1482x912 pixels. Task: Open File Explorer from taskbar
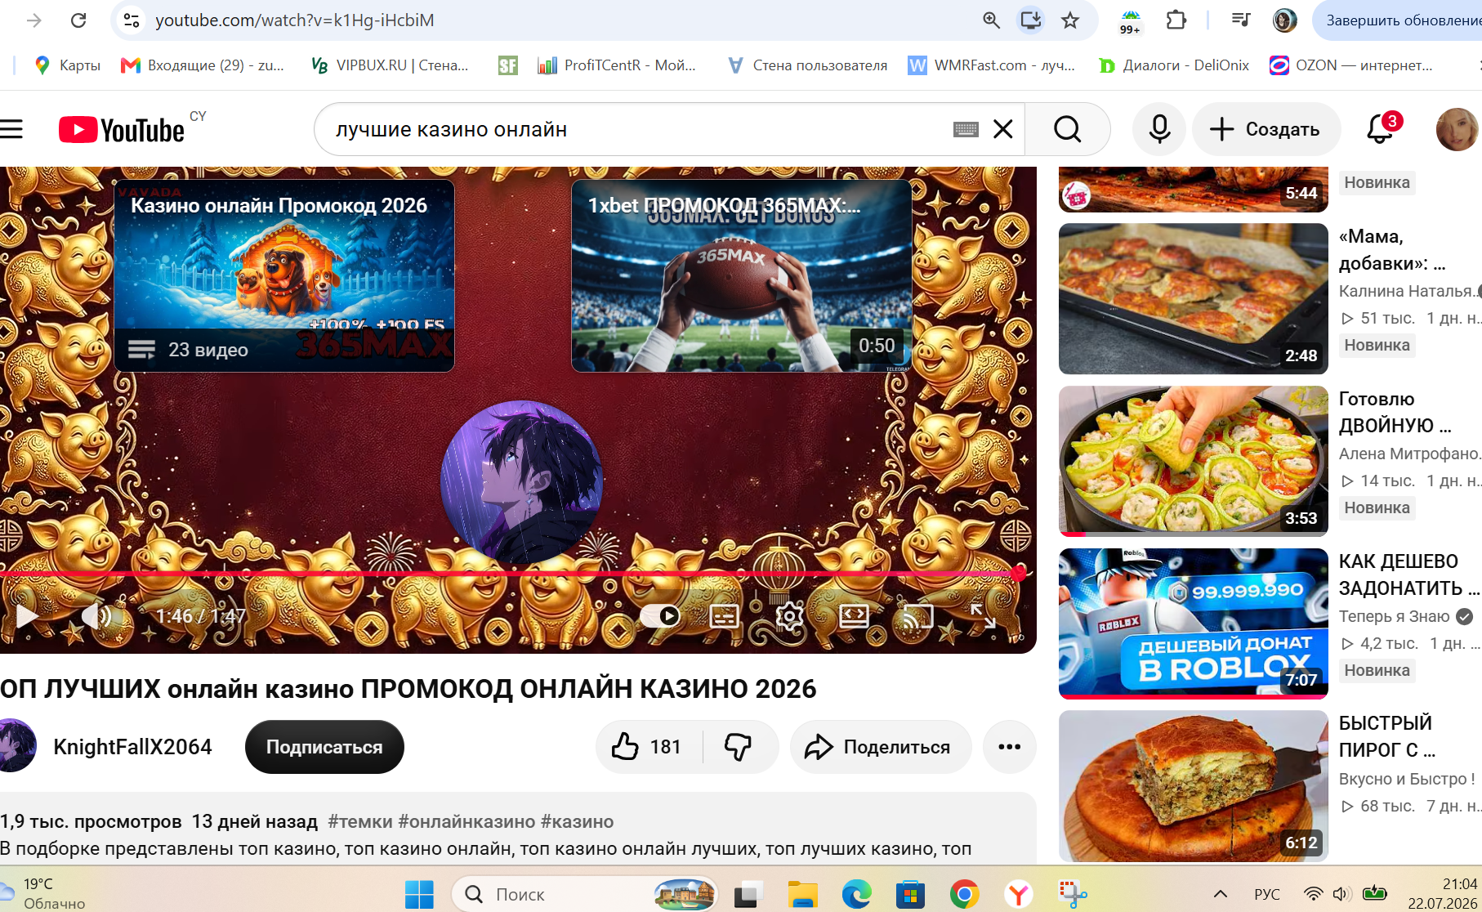(802, 895)
